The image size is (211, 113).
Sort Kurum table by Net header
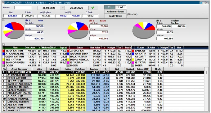tap(179, 48)
